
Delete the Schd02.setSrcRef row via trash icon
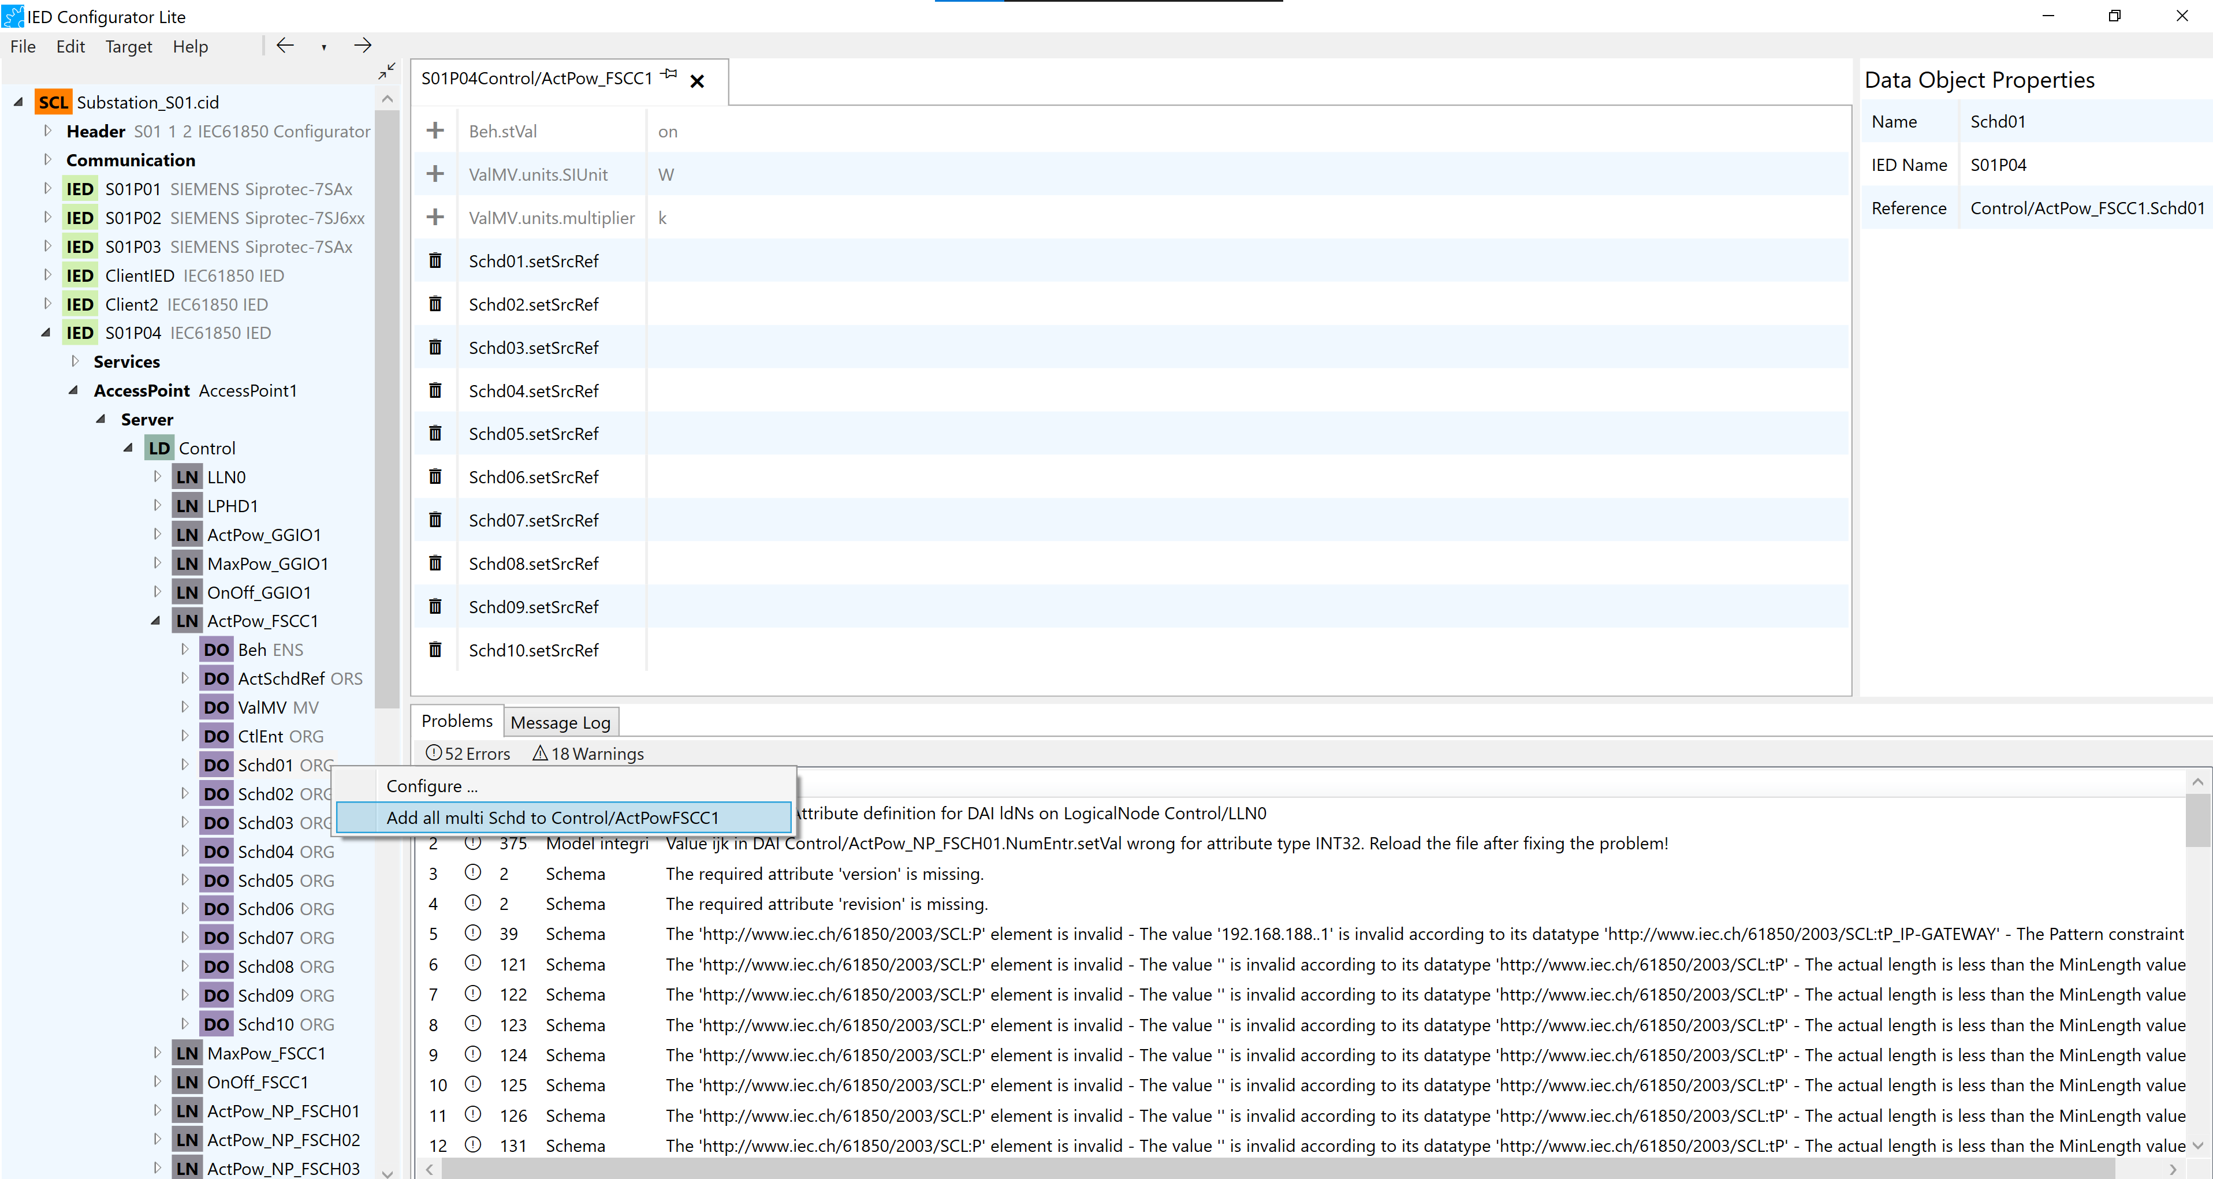[x=435, y=304]
